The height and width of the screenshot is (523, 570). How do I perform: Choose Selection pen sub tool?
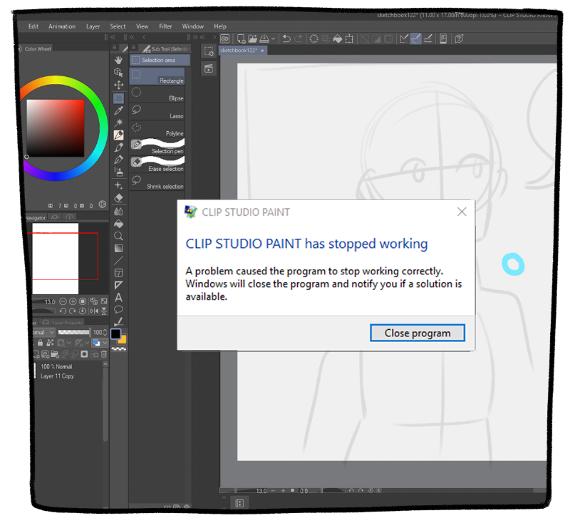coord(157,147)
